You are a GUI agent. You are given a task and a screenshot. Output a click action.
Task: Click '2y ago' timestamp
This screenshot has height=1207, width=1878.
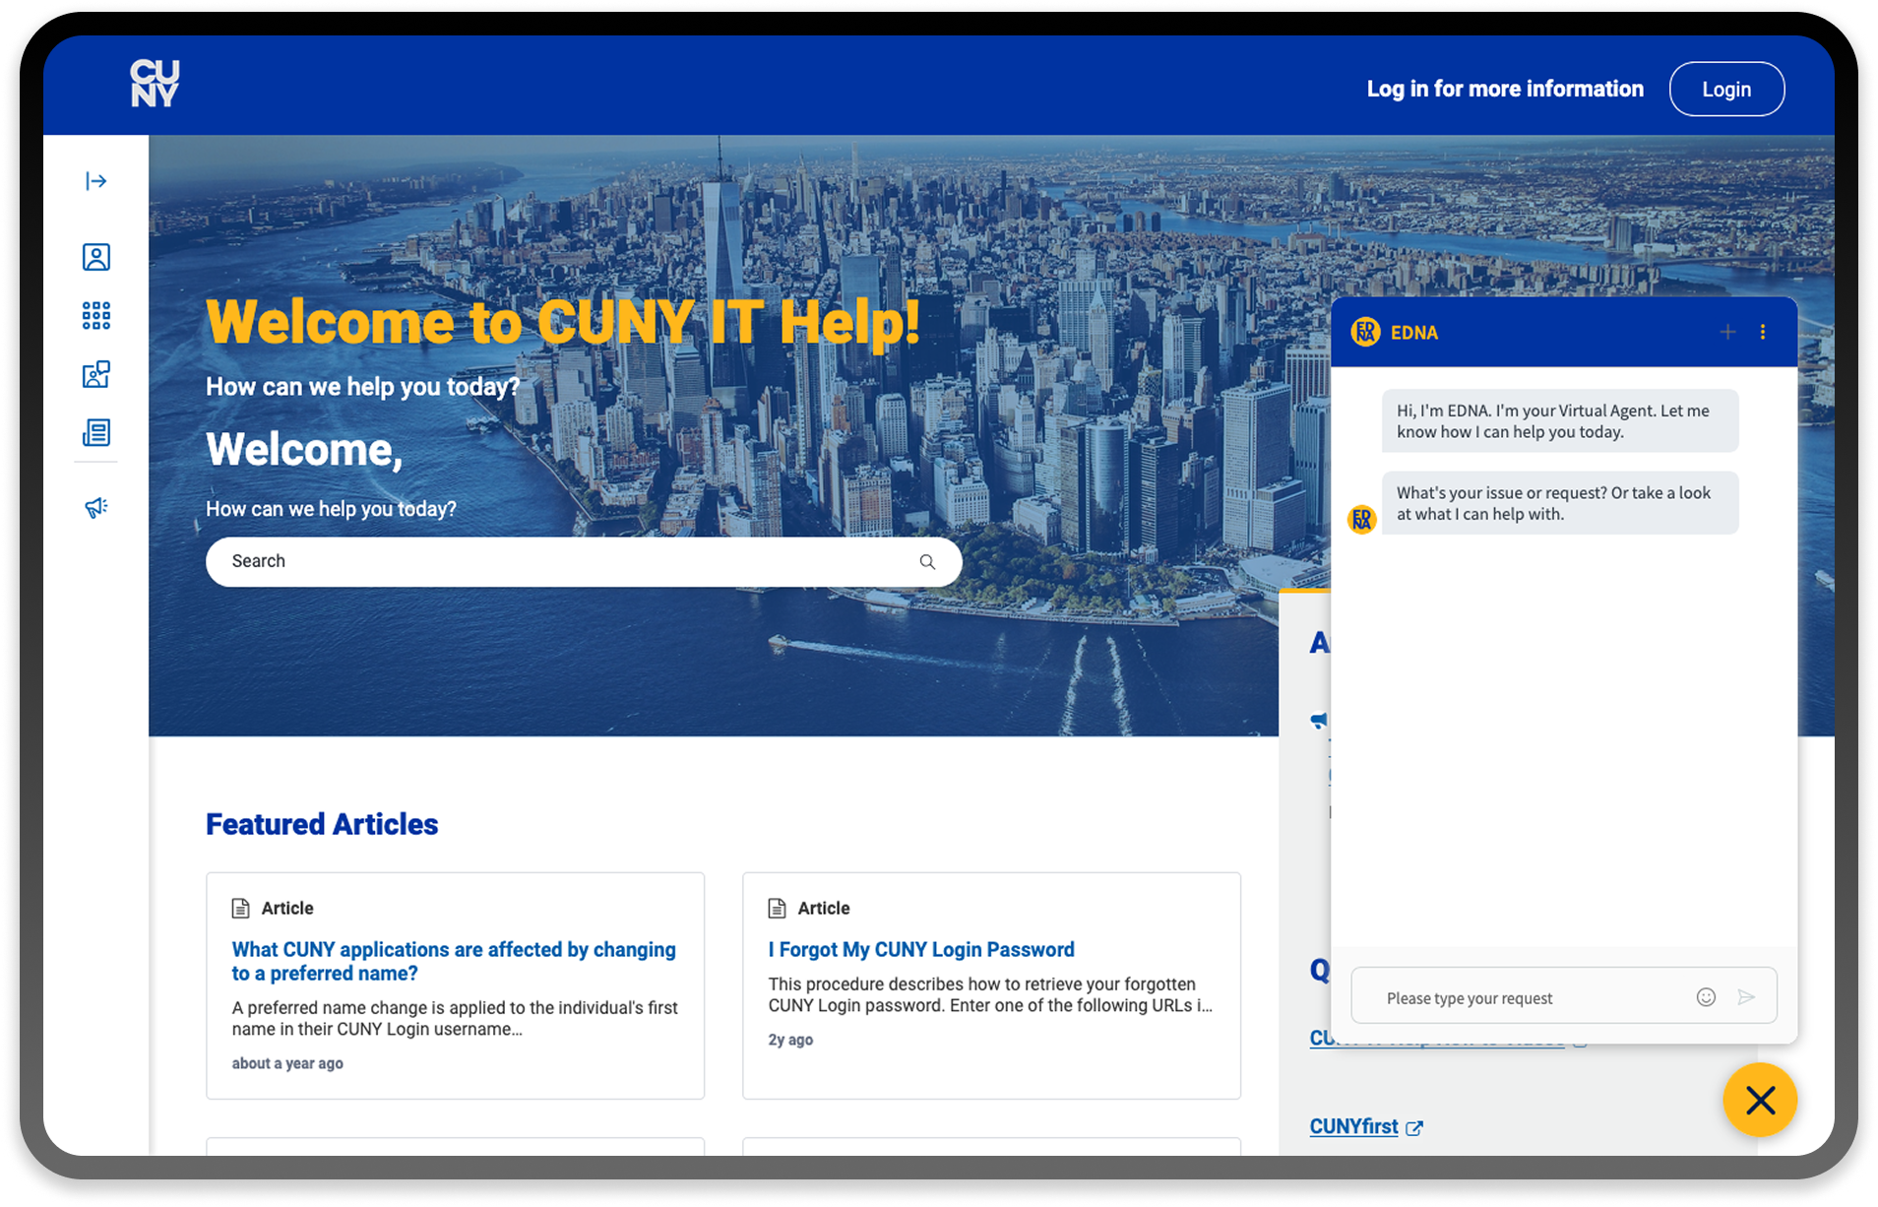pyautogui.click(x=790, y=1040)
